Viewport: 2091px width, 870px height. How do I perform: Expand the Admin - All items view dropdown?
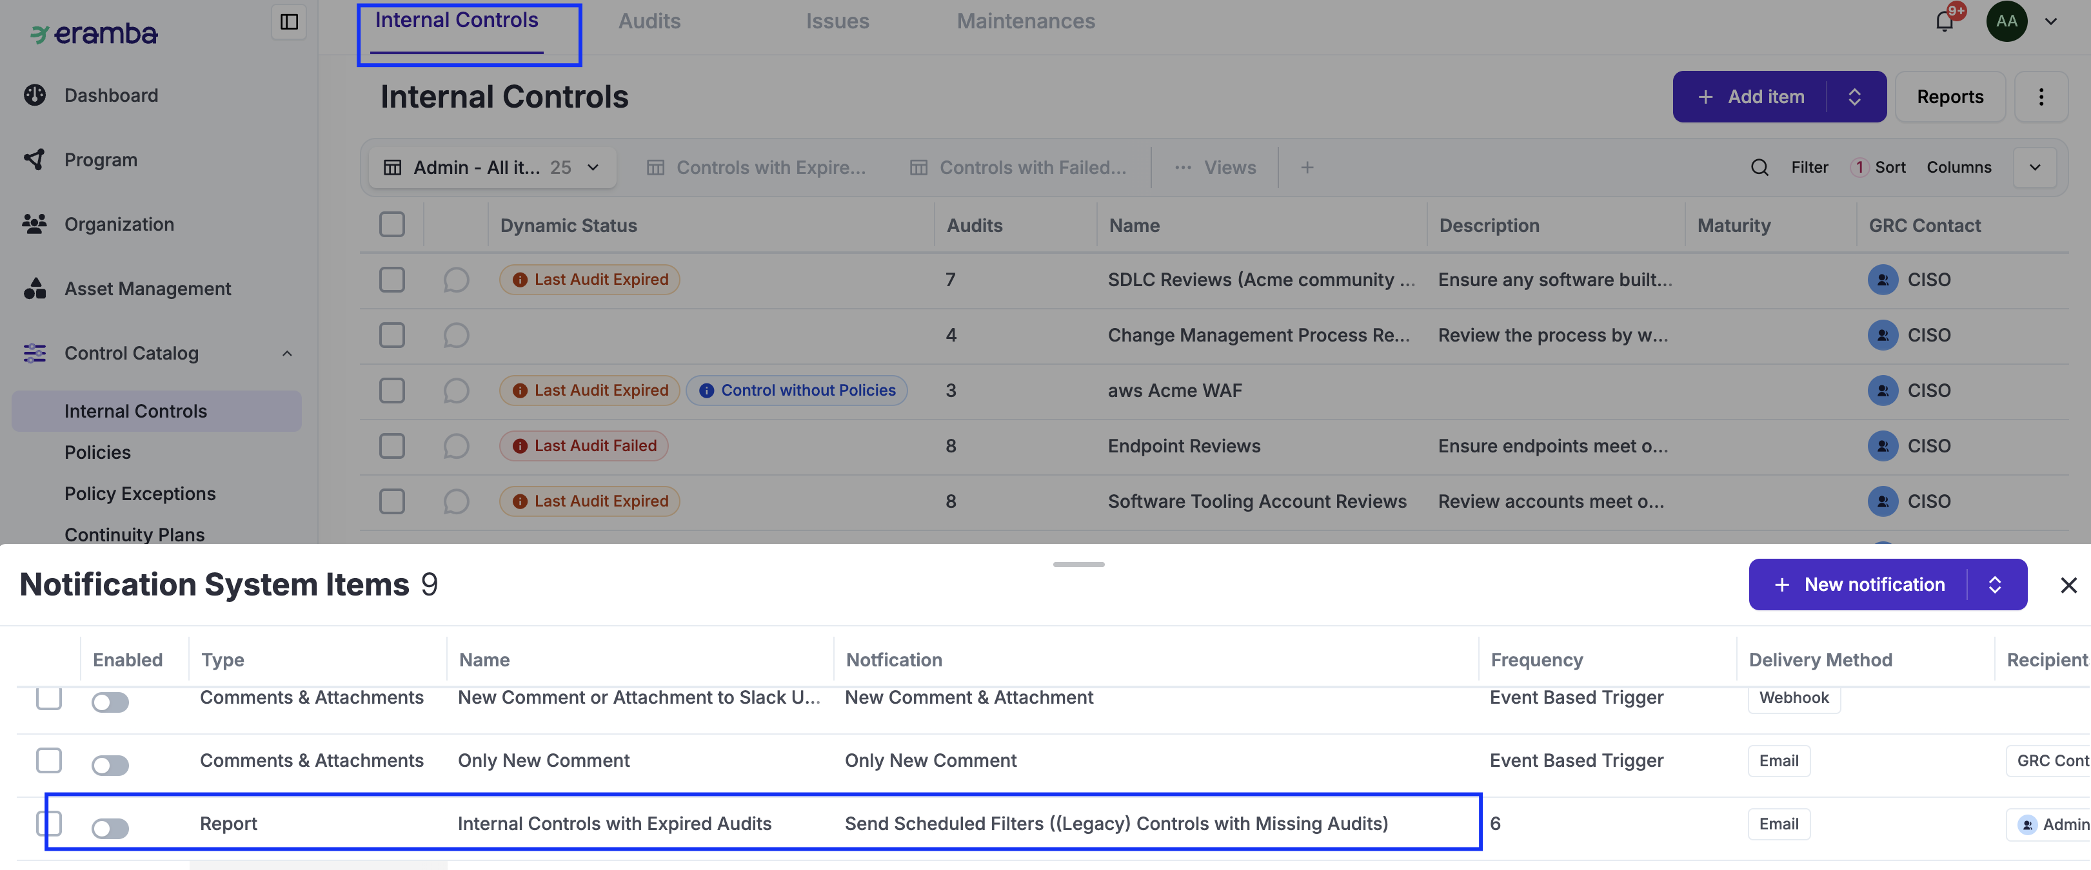click(593, 167)
